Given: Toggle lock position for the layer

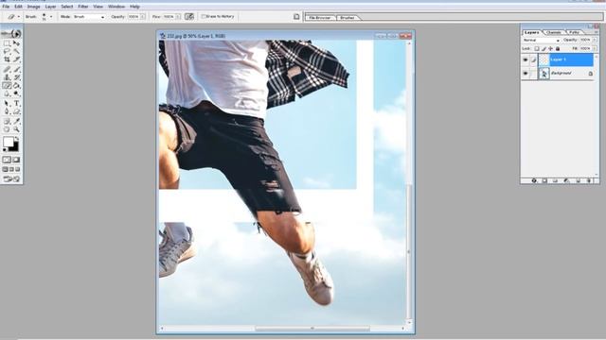Looking at the screenshot, I should [551, 49].
